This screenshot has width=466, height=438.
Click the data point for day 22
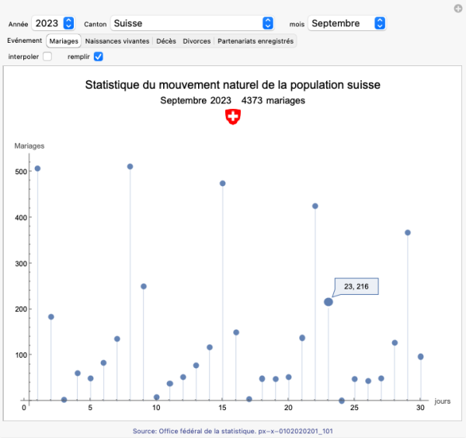pos(315,206)
